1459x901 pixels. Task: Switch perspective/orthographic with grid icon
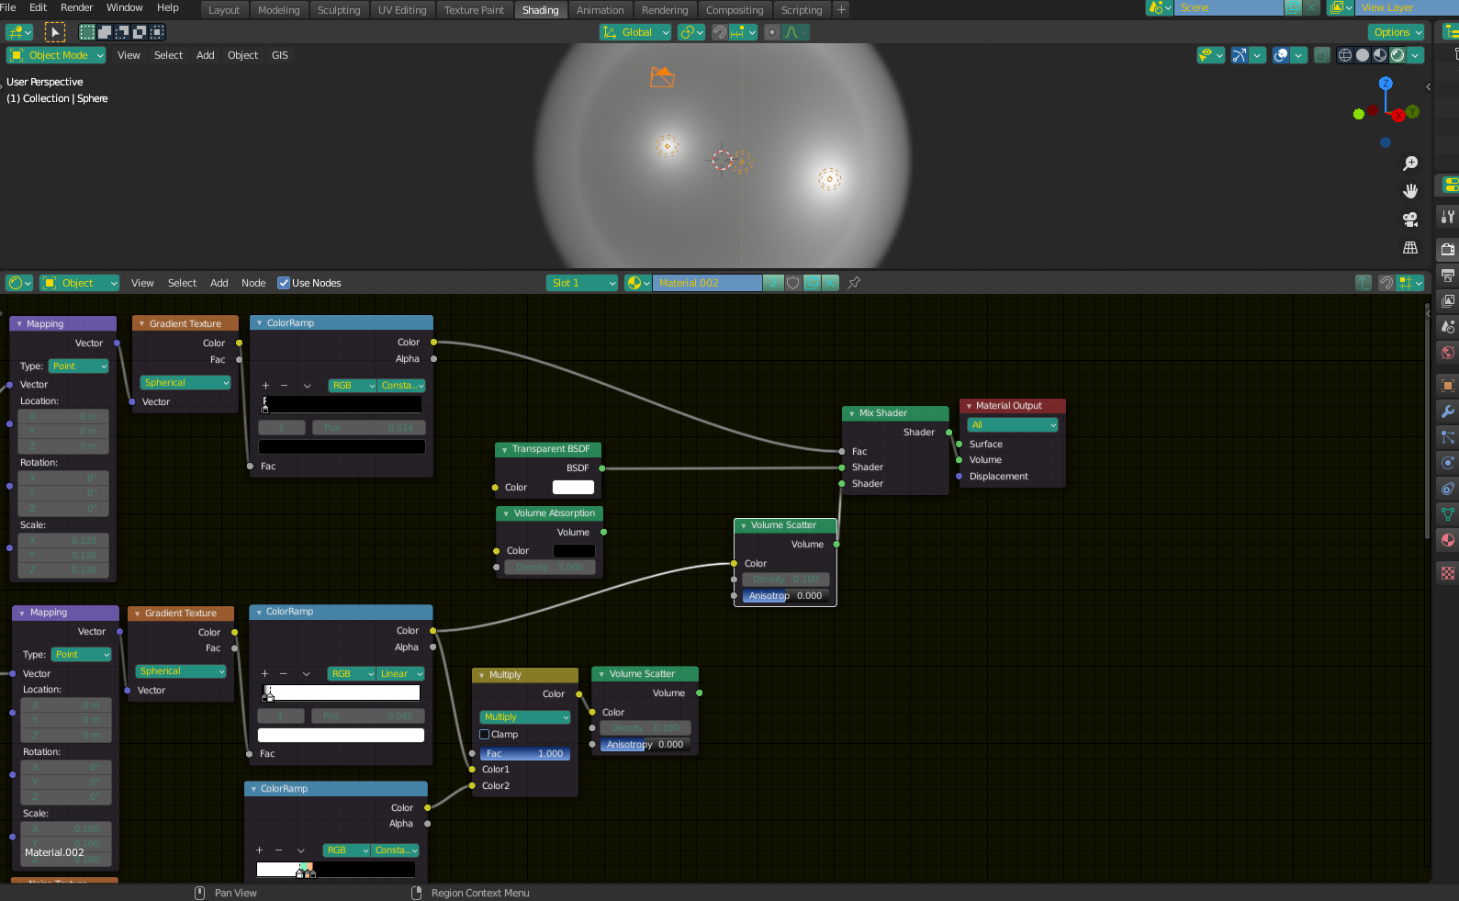point(1410,248)
